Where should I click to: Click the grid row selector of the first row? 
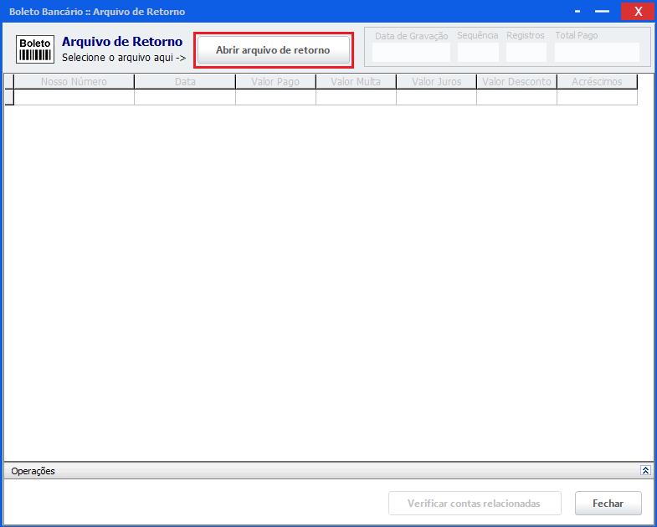click(x=9, y=97)
